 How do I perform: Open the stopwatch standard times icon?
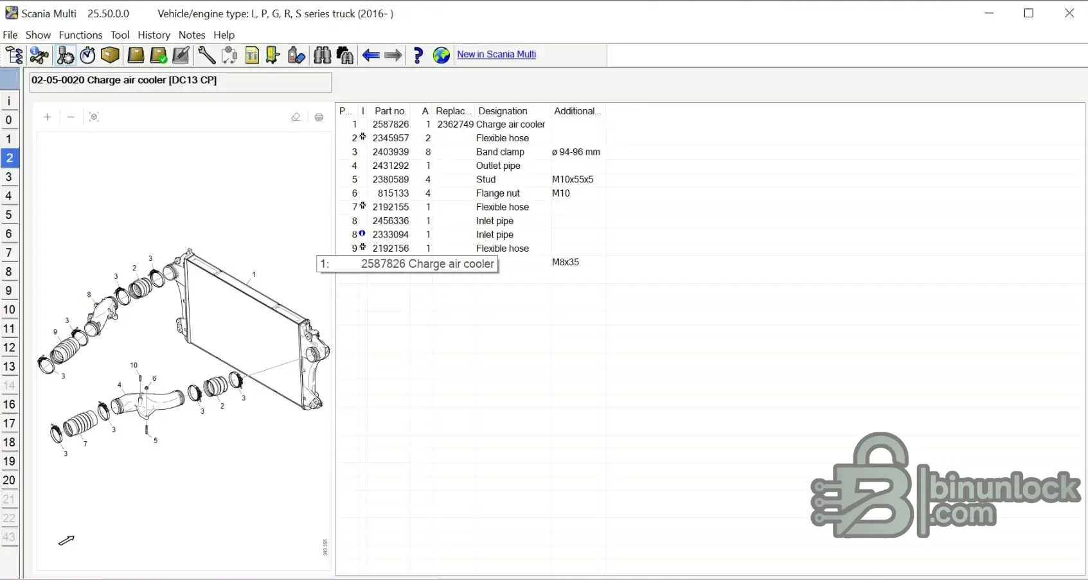coord(88,55)
